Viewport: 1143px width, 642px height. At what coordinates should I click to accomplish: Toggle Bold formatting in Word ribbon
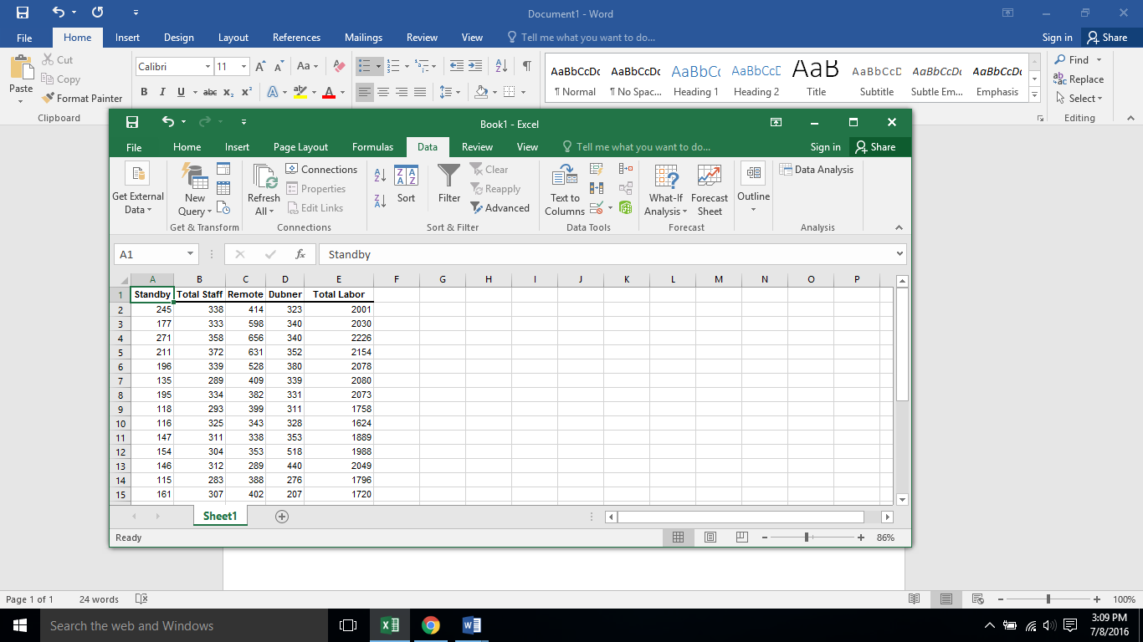click(144, 92)
